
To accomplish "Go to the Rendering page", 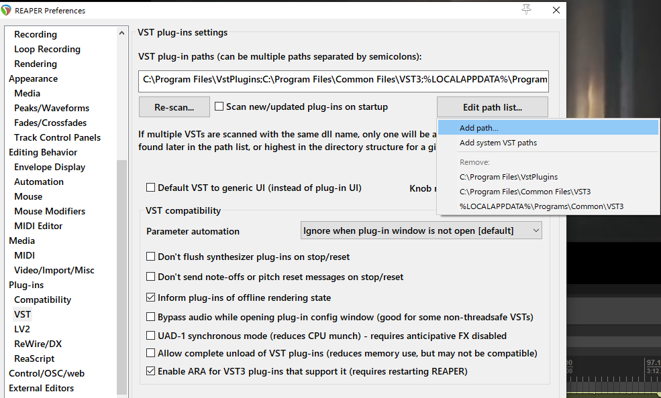I will click(x=36, y=64).
